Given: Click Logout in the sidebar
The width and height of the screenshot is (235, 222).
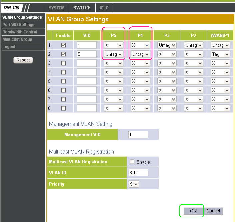Looking at the screenshot, I should coord(9,47).
